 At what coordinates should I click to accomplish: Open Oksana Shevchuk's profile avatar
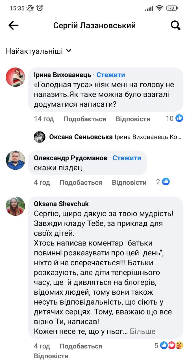click(16, 206)
